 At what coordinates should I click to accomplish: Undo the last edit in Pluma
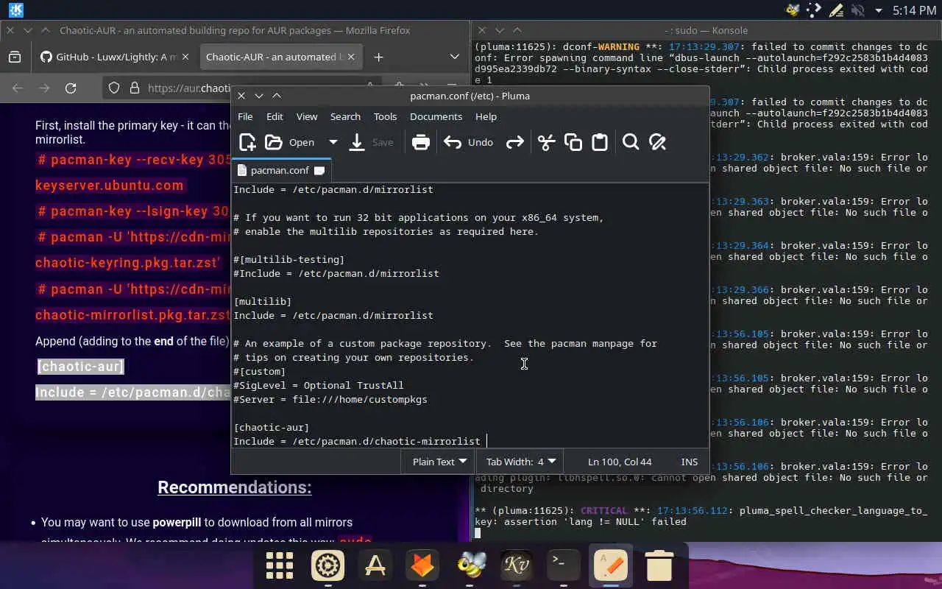pyautogui.click(x=469, y=142)
